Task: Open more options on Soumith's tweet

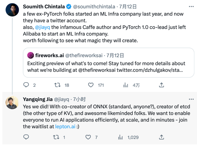Action: (x=191, y=6)
